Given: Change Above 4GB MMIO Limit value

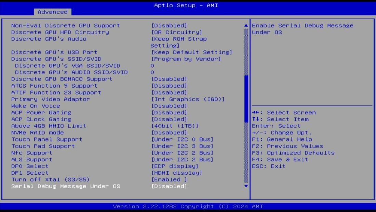Looking at the screenshot, I should pyautogui.click(x=175, y=126).
